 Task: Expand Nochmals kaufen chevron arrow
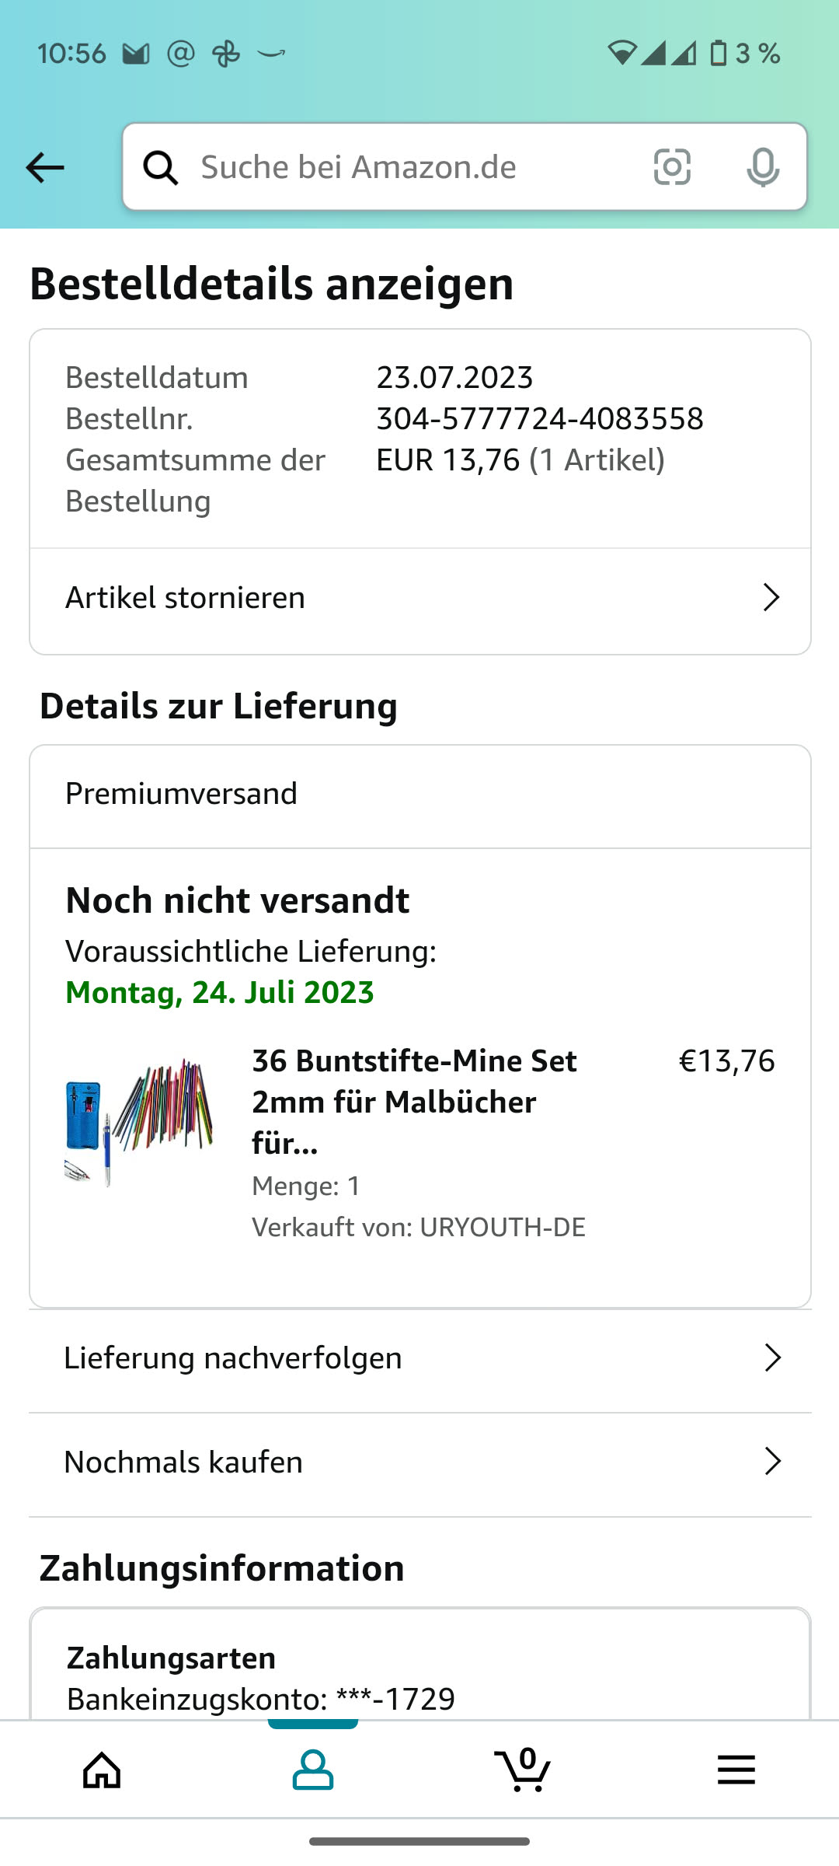pyautogui.click(x=772, y=1462)
